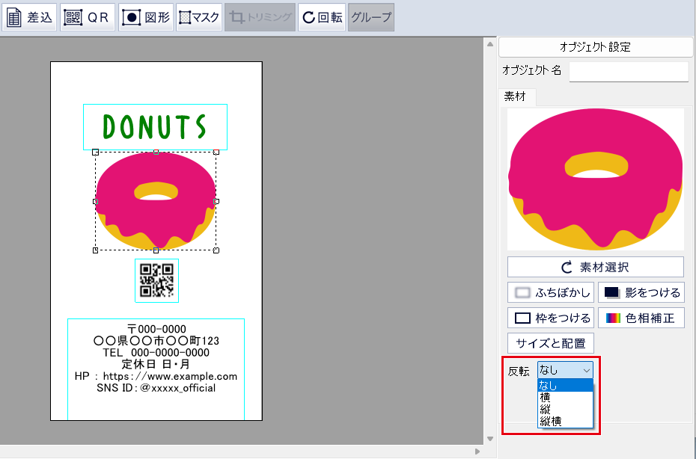Add shadow with 影をつける
The image size is (696, 459).
(641, 293)
